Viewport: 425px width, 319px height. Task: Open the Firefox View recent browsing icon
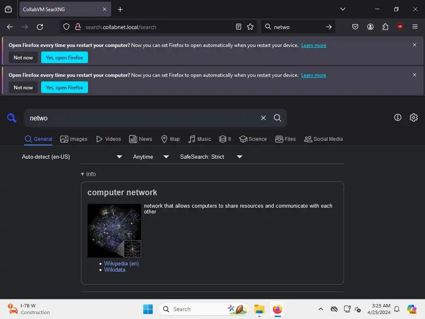click(x=8, y=9)
